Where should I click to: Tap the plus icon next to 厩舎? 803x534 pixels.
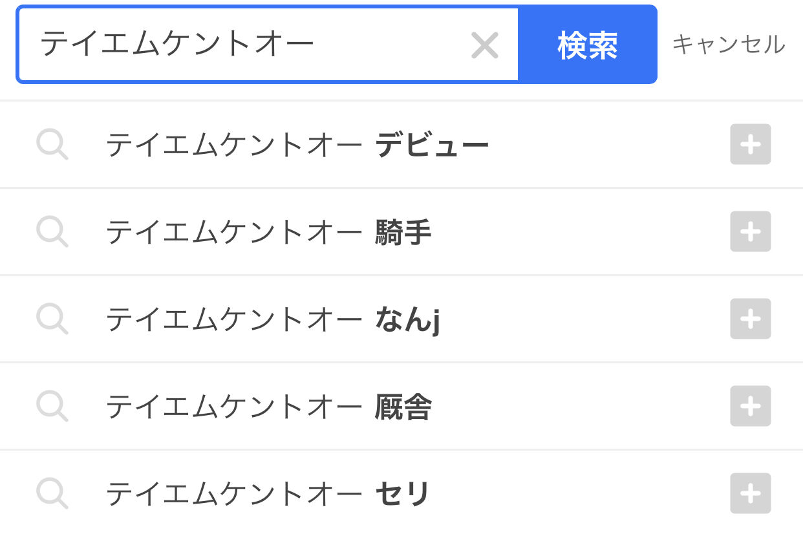click(750, 406)
